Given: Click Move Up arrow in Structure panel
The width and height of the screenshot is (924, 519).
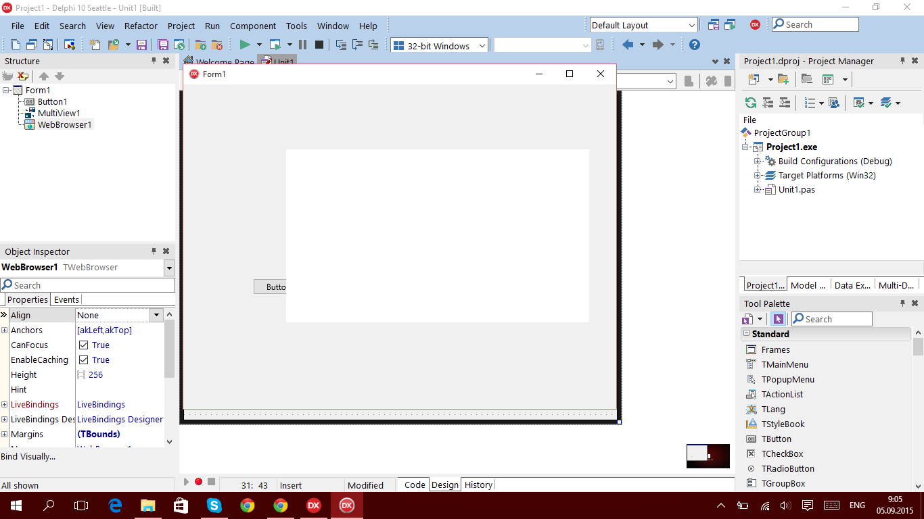Looking at the screenshot, I should pos(44,76).
